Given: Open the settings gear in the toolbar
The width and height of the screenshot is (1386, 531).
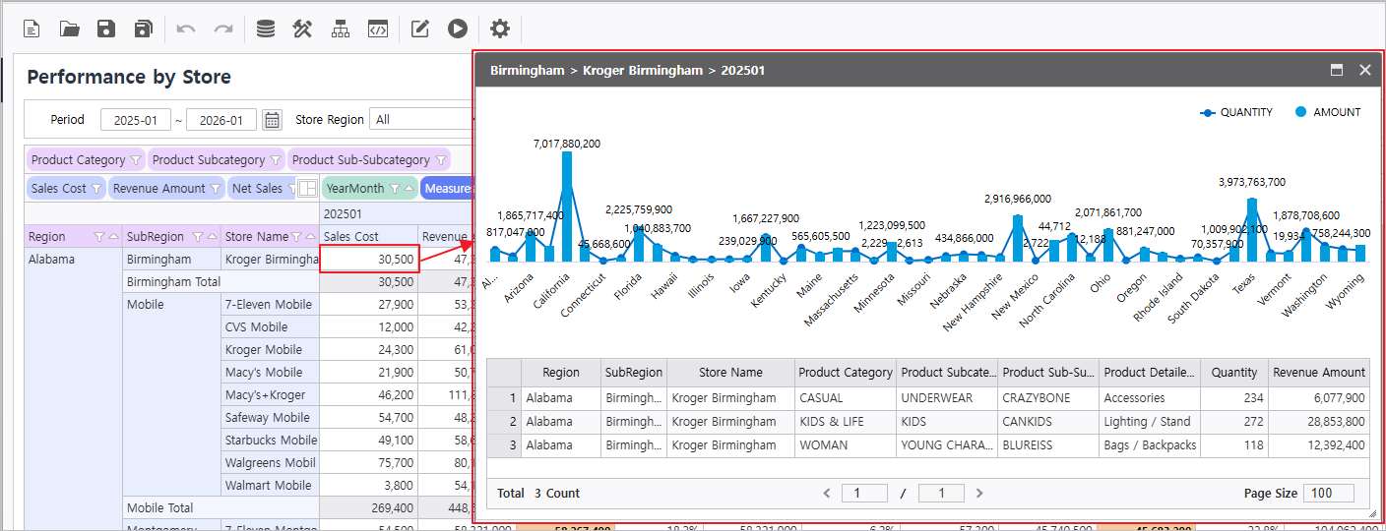Looking at the screenshot, I should [500, 29].
